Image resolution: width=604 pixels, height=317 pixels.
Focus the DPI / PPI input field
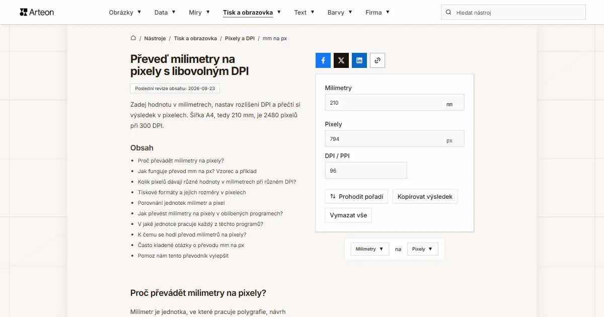point(366,171)
